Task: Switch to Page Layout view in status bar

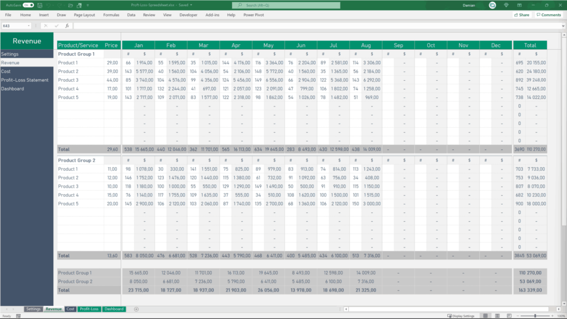Action: point(497,316)
